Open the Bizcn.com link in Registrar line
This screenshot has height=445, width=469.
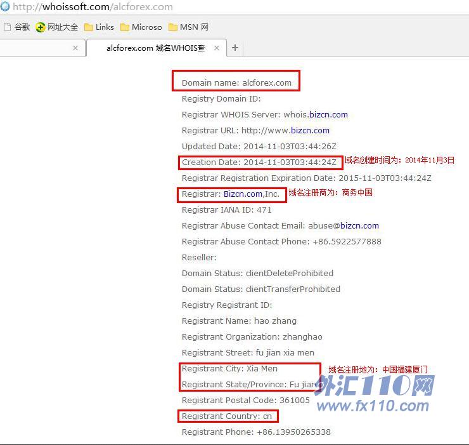coord(243,194)
